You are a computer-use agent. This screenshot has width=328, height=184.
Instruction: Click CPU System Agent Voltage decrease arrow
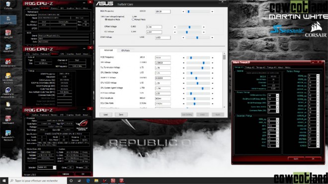click(184, 89)
